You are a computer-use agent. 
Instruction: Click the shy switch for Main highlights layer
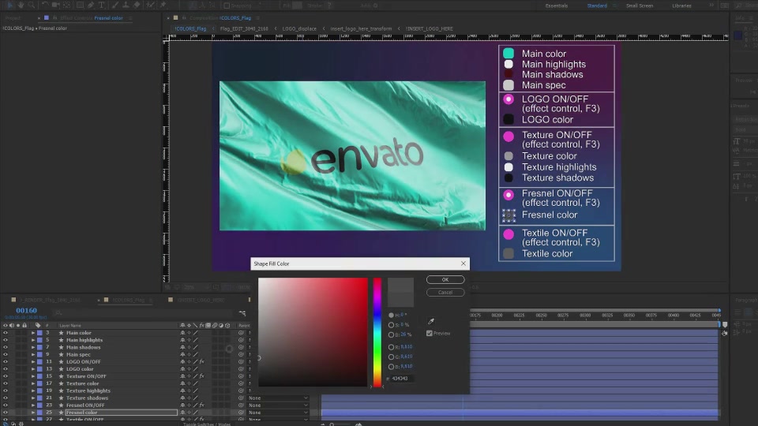point(182,340)
